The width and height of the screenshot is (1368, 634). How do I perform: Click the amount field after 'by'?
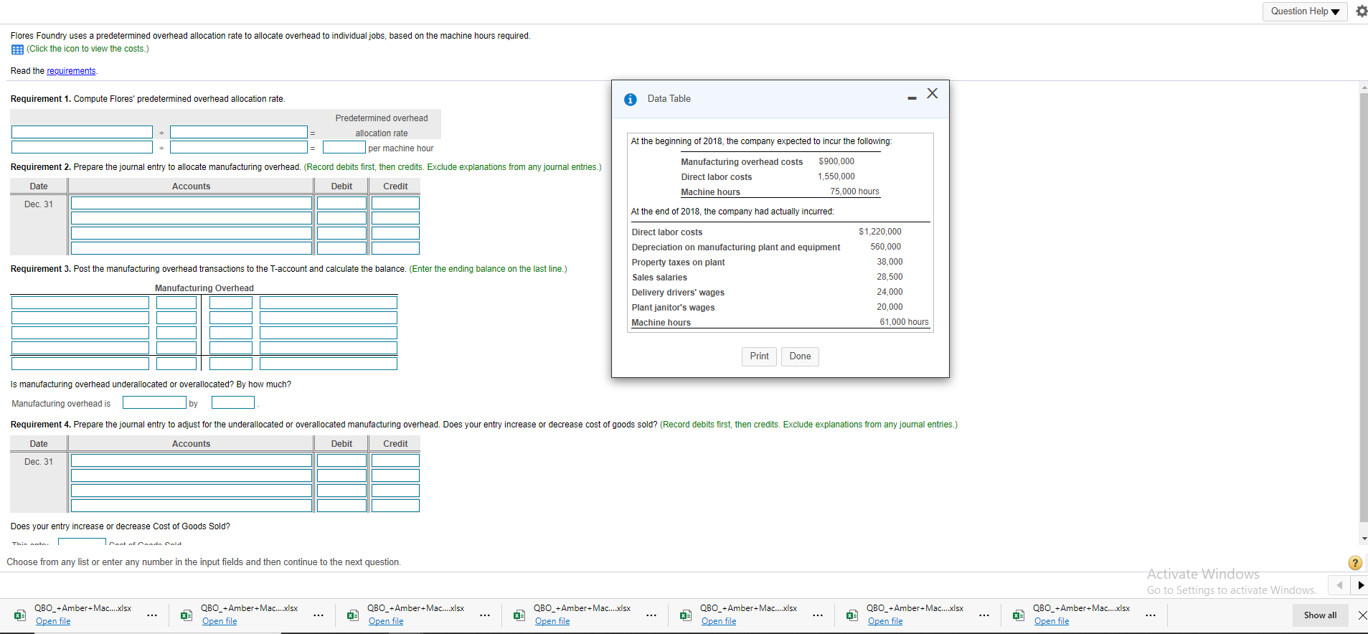click(x=233, y=402)
